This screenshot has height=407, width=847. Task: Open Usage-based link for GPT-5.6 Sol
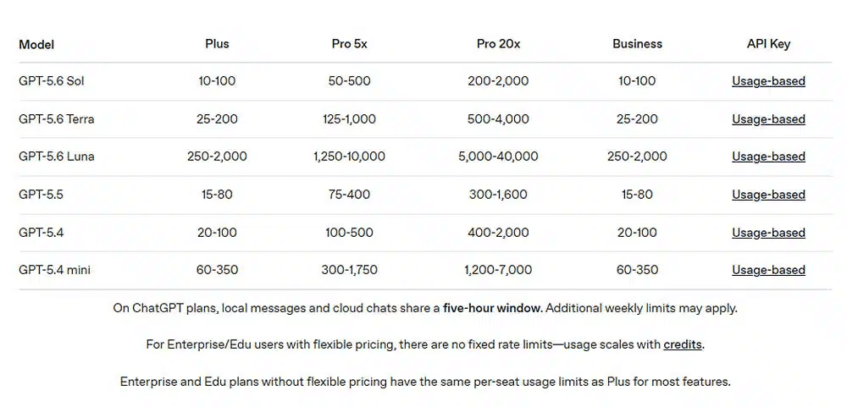(x=768, y=81)
